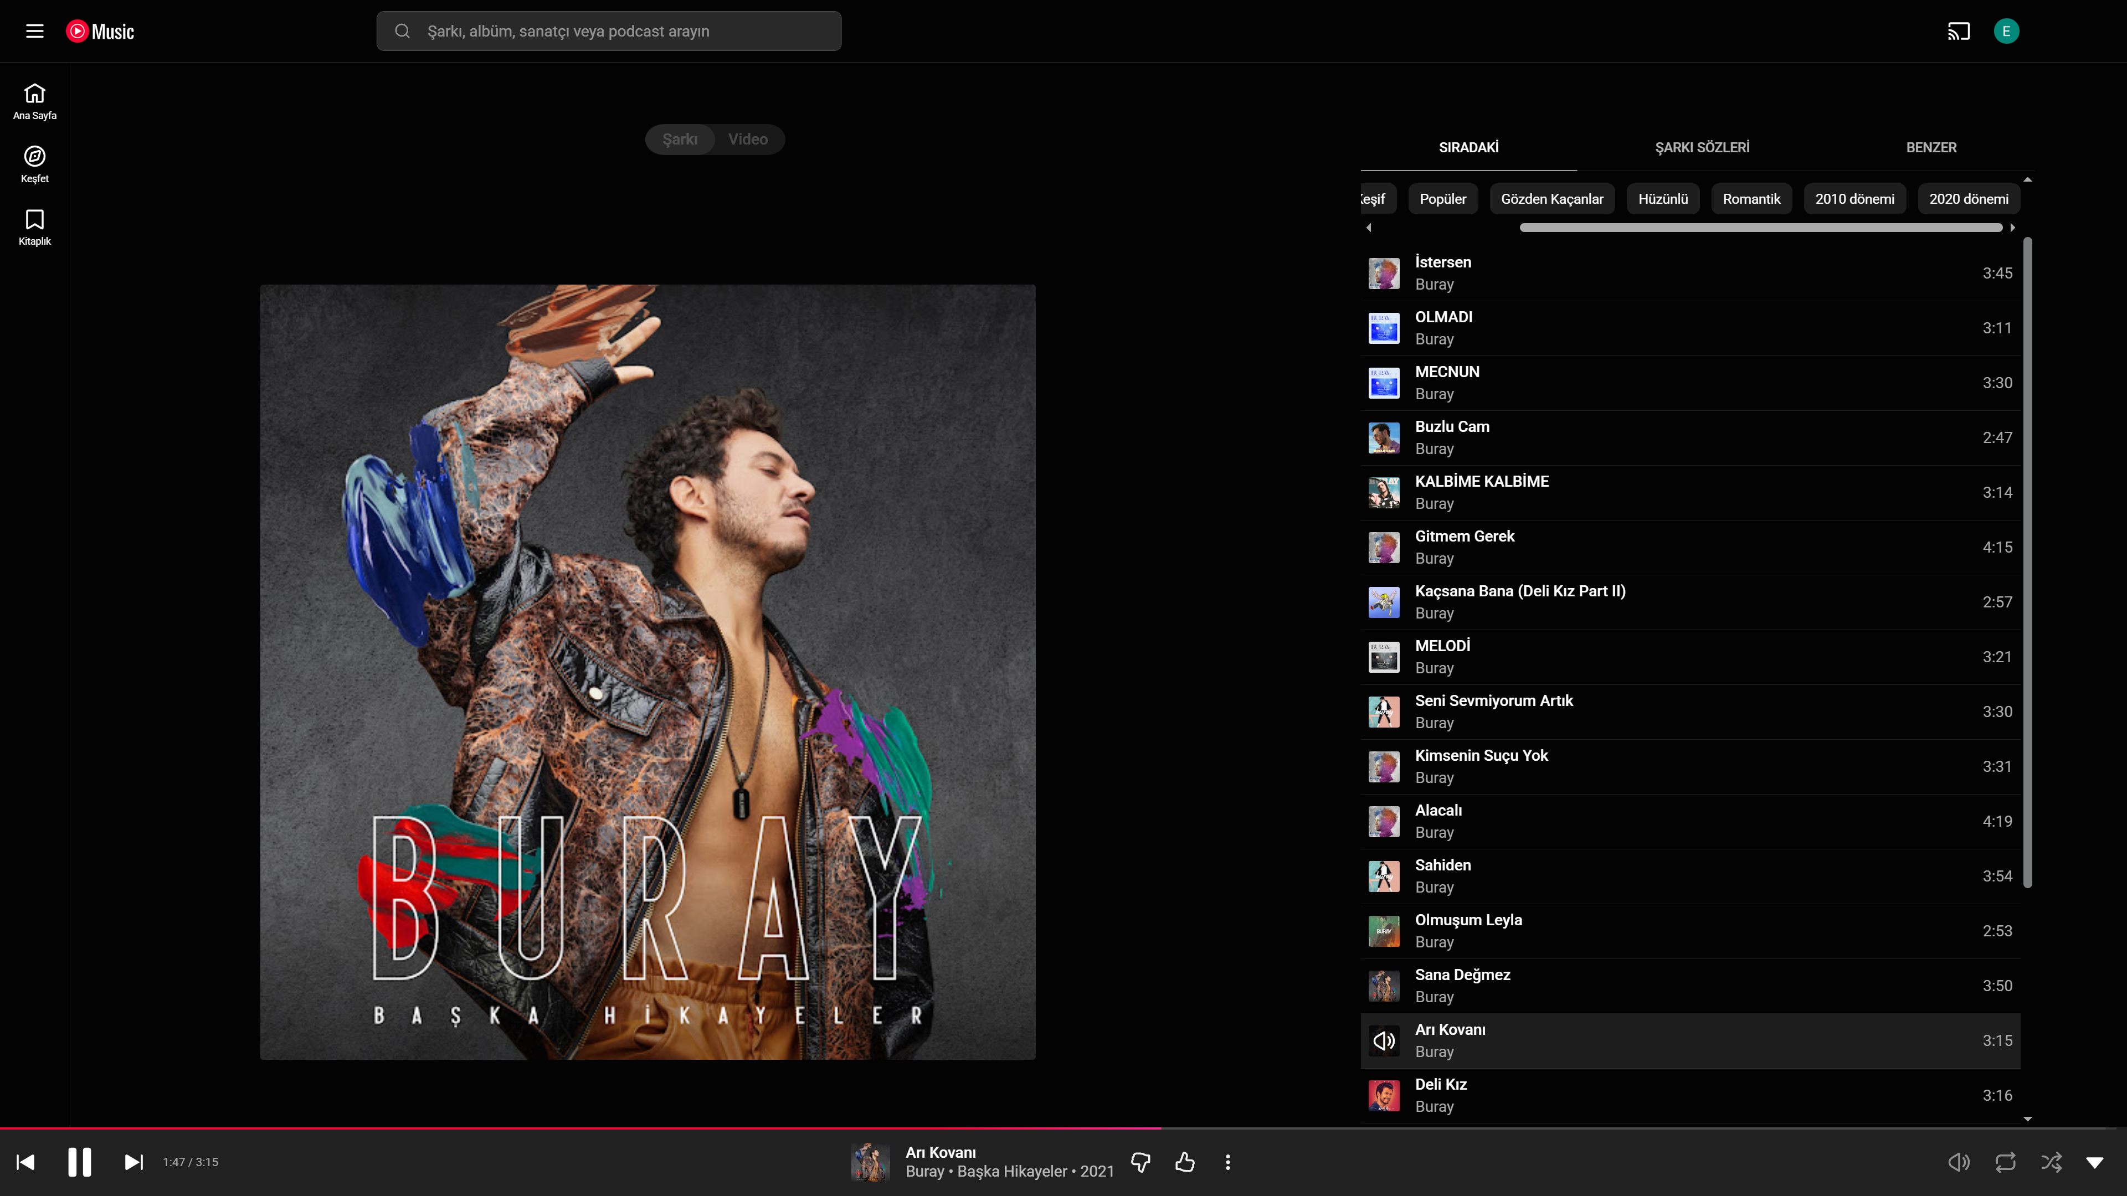The image size is (2127, 1196).
Task: Open Başka Hikayeler album link
Action: (1013, 1171)
